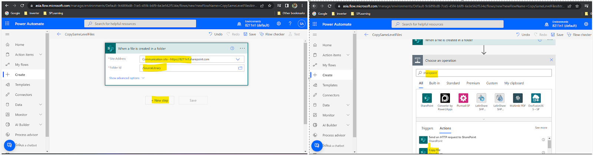593x155 pixels.
Task: Switch to the Actions tab
Action: [x=445, y=128]
